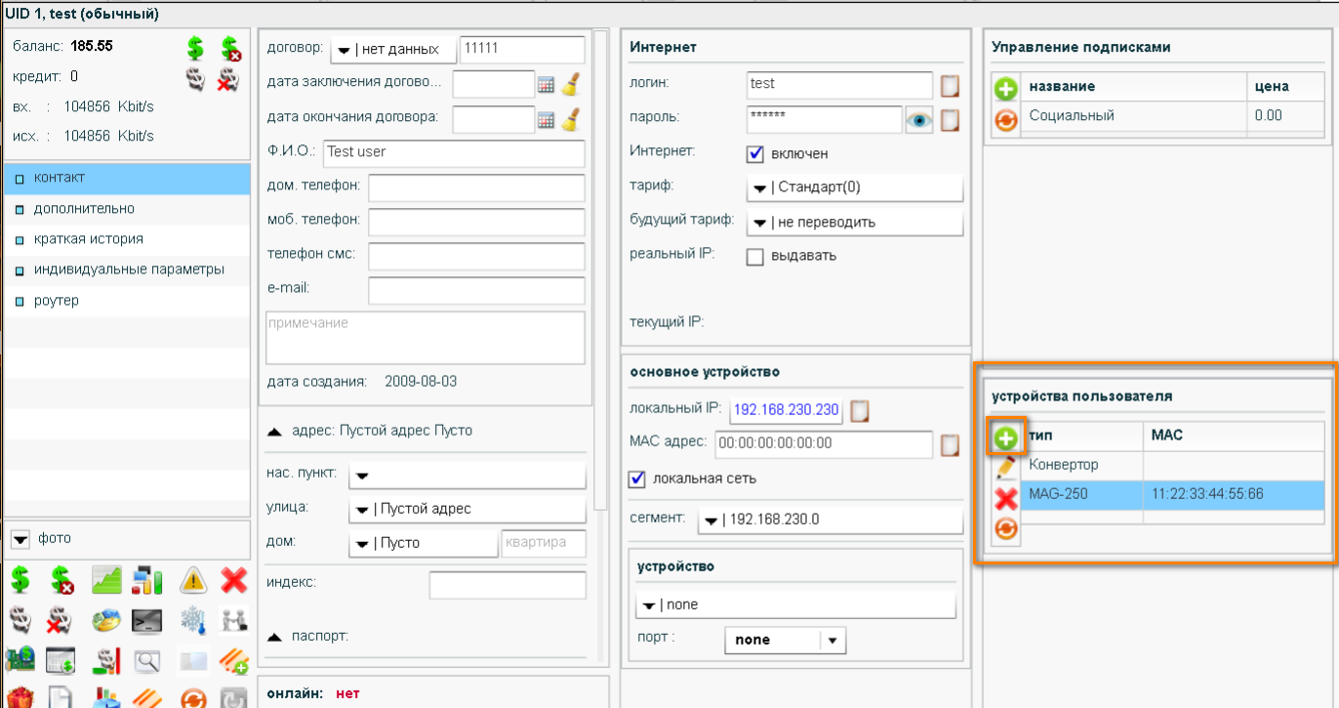Collapse the адрес section arrow
The image size is (1339, 708).
coord(275,431)
